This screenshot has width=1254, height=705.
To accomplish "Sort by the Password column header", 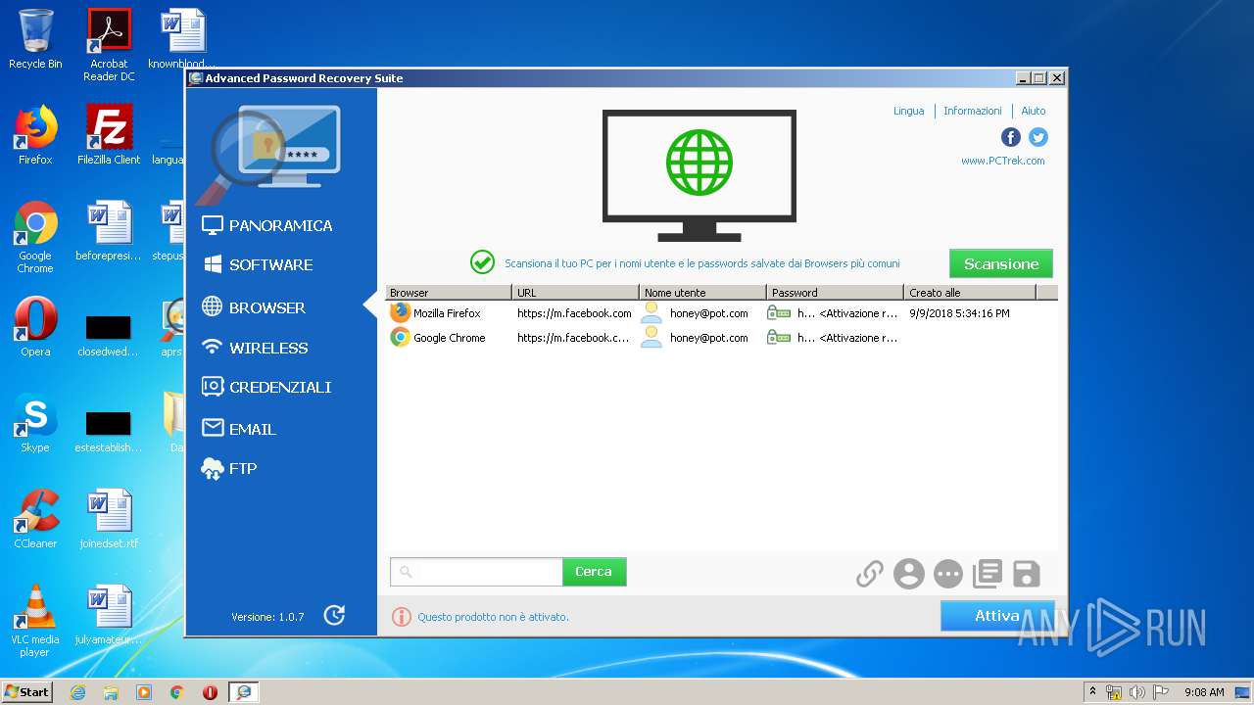I will pyautogui.click(x=836, y=292).
